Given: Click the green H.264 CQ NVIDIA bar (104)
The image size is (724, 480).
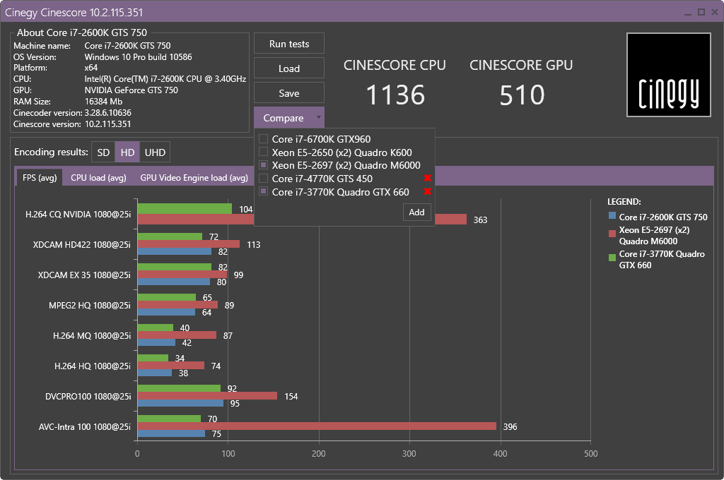Looking at the screenshot, I should 185,208.
